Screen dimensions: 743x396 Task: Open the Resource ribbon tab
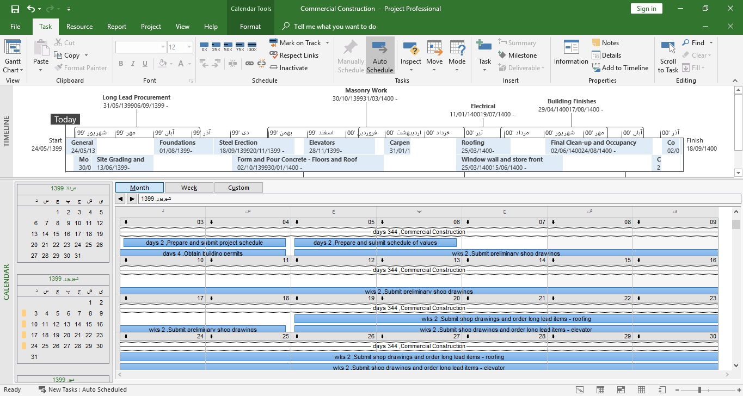pos(79,27)
